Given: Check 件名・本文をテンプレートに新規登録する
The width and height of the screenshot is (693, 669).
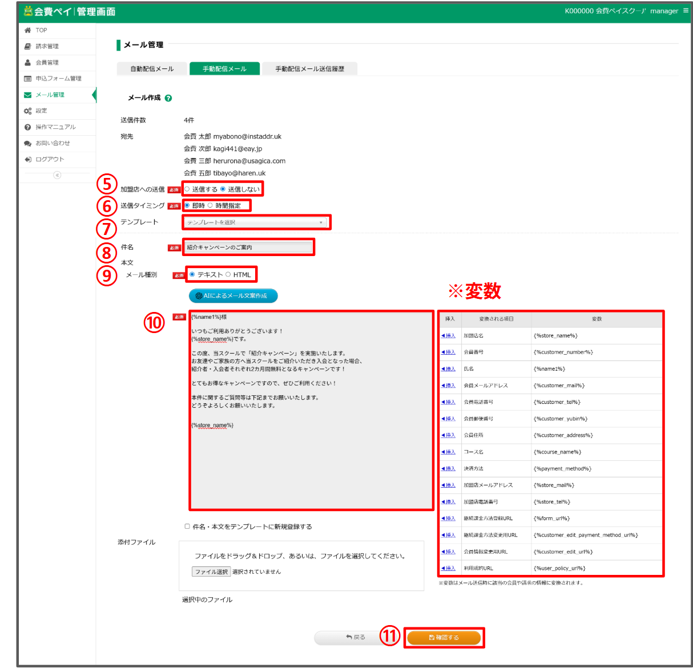Looking at the screenshot, I should pyautogui.click(x=187, y=526).
